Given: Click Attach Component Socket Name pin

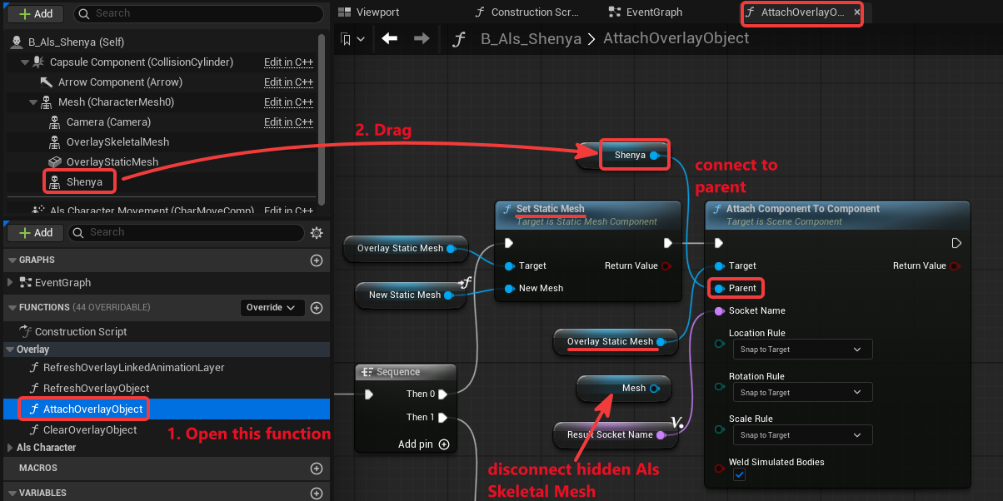Looking at the screenshot, I should tap(720, 311).
